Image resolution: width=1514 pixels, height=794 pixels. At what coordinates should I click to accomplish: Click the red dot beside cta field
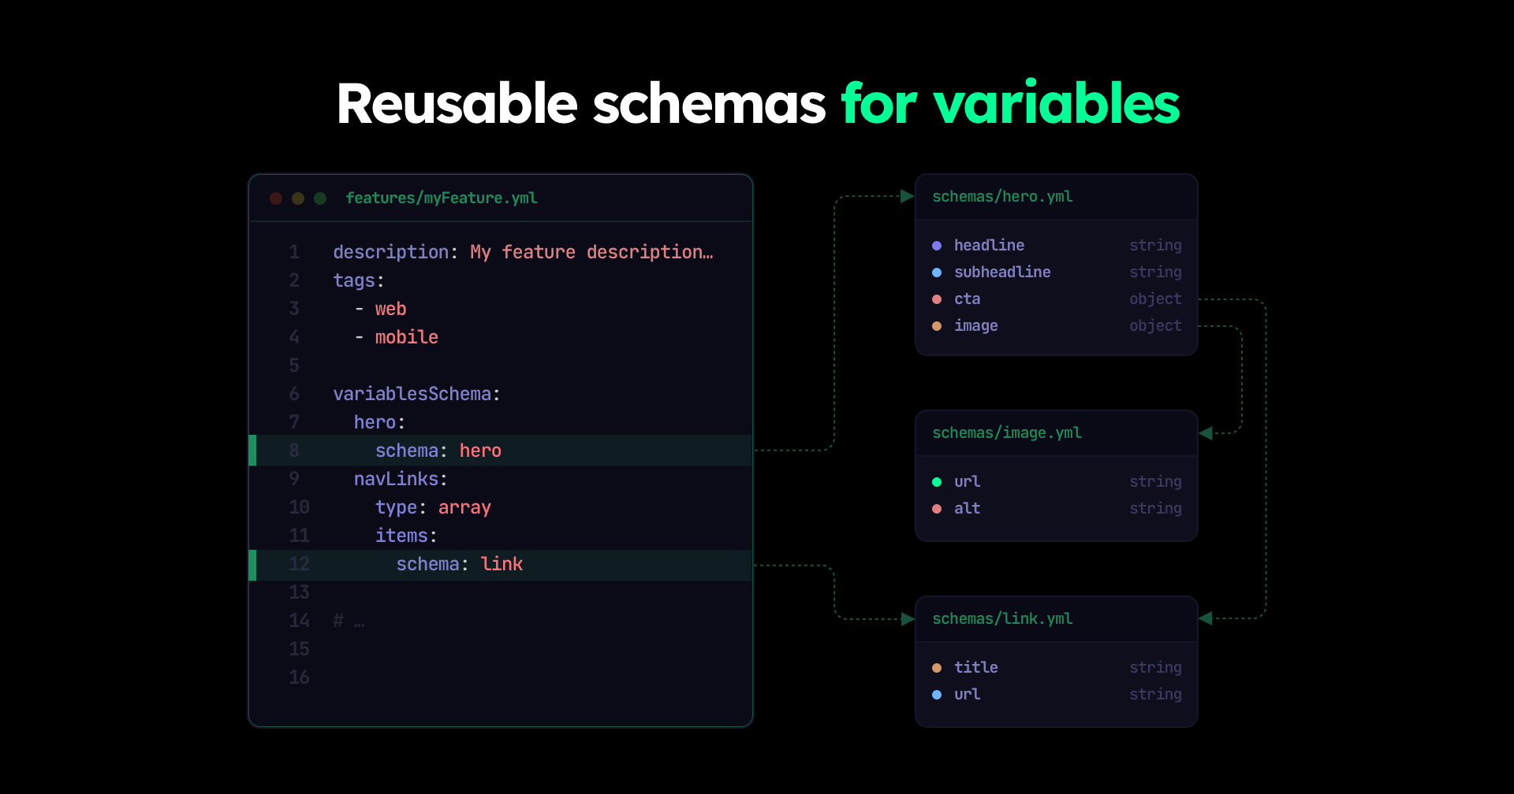pyautogui.click(x=937, y=299)
